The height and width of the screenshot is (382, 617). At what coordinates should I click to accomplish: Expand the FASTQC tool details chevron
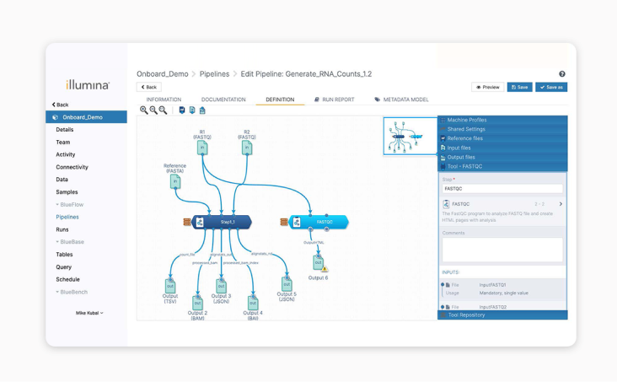(x=561, y=204)
